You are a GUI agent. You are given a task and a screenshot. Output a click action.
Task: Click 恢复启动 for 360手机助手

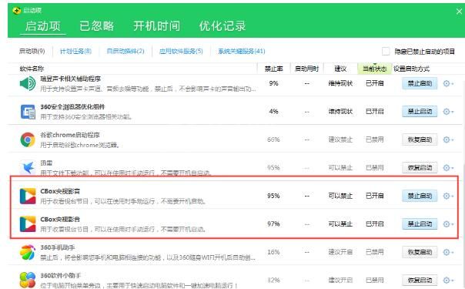pyautogui.click(x=420, y=252)
